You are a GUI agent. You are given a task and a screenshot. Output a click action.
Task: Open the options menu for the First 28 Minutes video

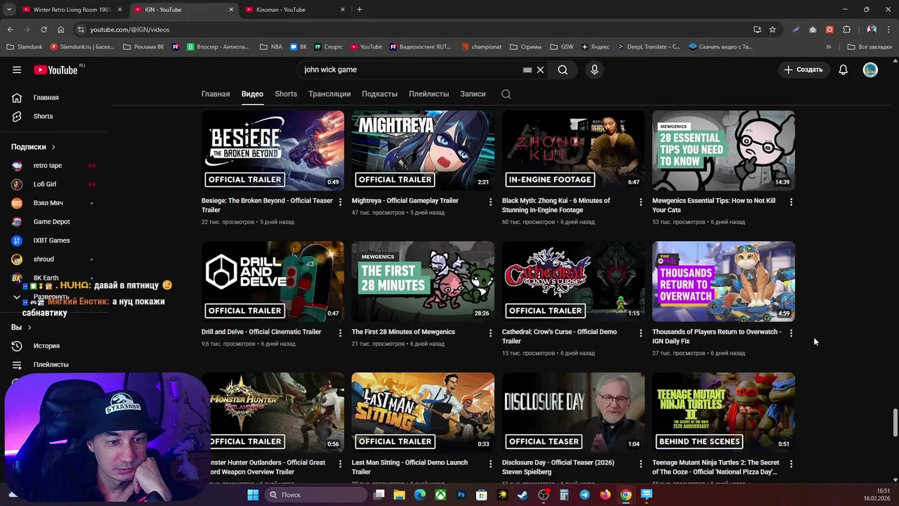pos(490,333)
